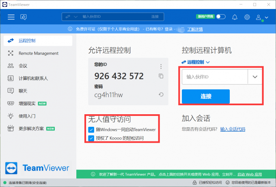
Task: Click the feedback chat icon in header
Action: pos(24,17)
